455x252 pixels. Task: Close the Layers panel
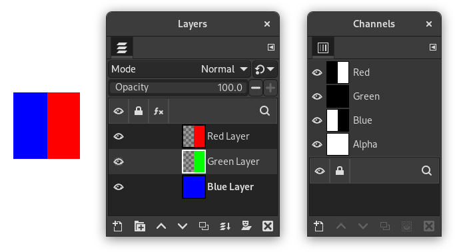[x=267, y=24]
